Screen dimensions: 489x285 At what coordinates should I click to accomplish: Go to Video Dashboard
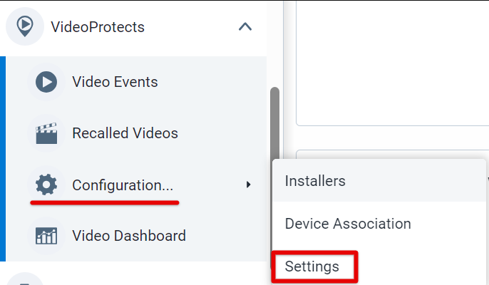[129, 236]
